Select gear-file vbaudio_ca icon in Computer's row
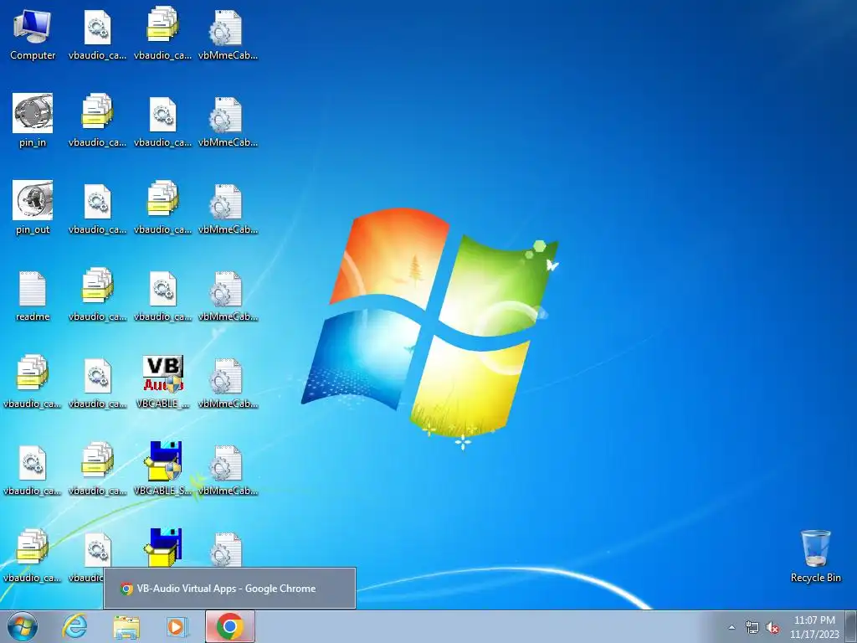857x643 pixels. point(97,35)
